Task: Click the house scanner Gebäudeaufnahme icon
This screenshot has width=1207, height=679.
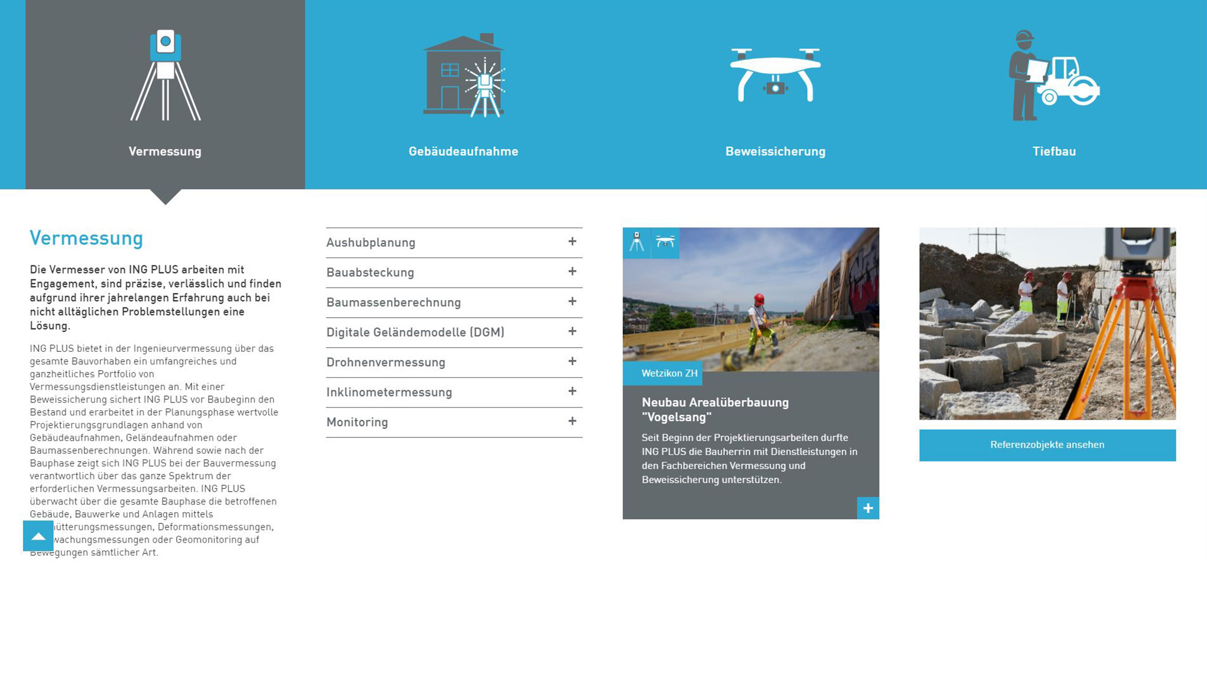Action: [463, 75]
